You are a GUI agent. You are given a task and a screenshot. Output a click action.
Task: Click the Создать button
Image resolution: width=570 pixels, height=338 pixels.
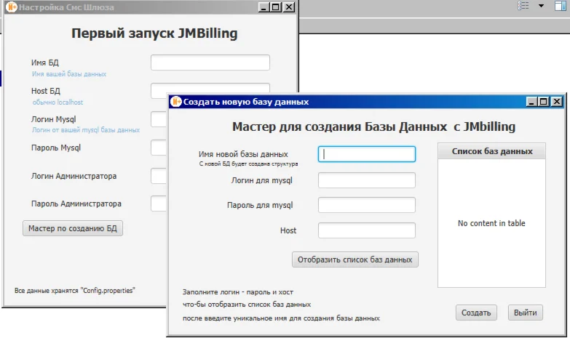(x=476, y=313)
